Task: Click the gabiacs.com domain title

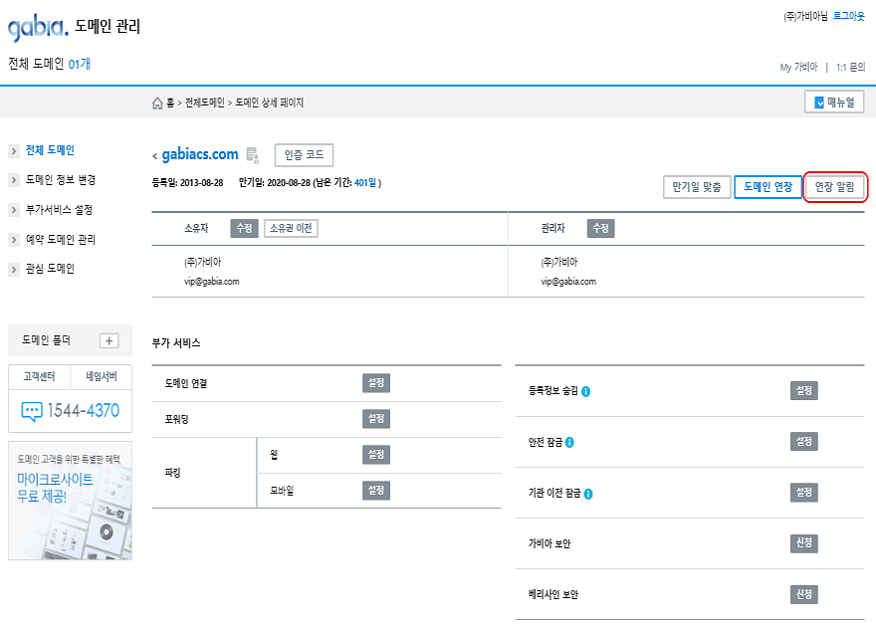Action: [200, 155]
